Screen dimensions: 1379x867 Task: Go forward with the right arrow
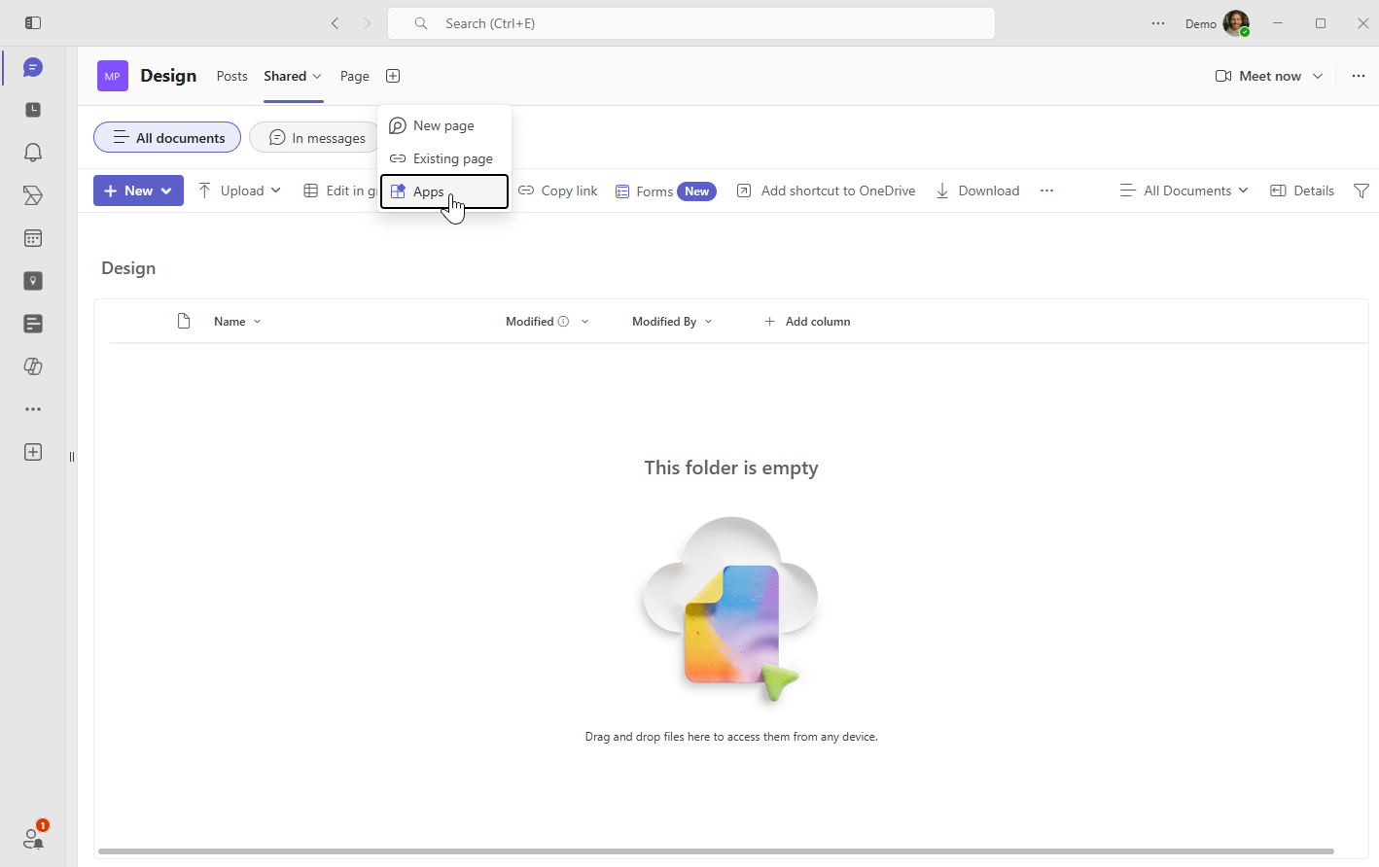coord(367,23)
